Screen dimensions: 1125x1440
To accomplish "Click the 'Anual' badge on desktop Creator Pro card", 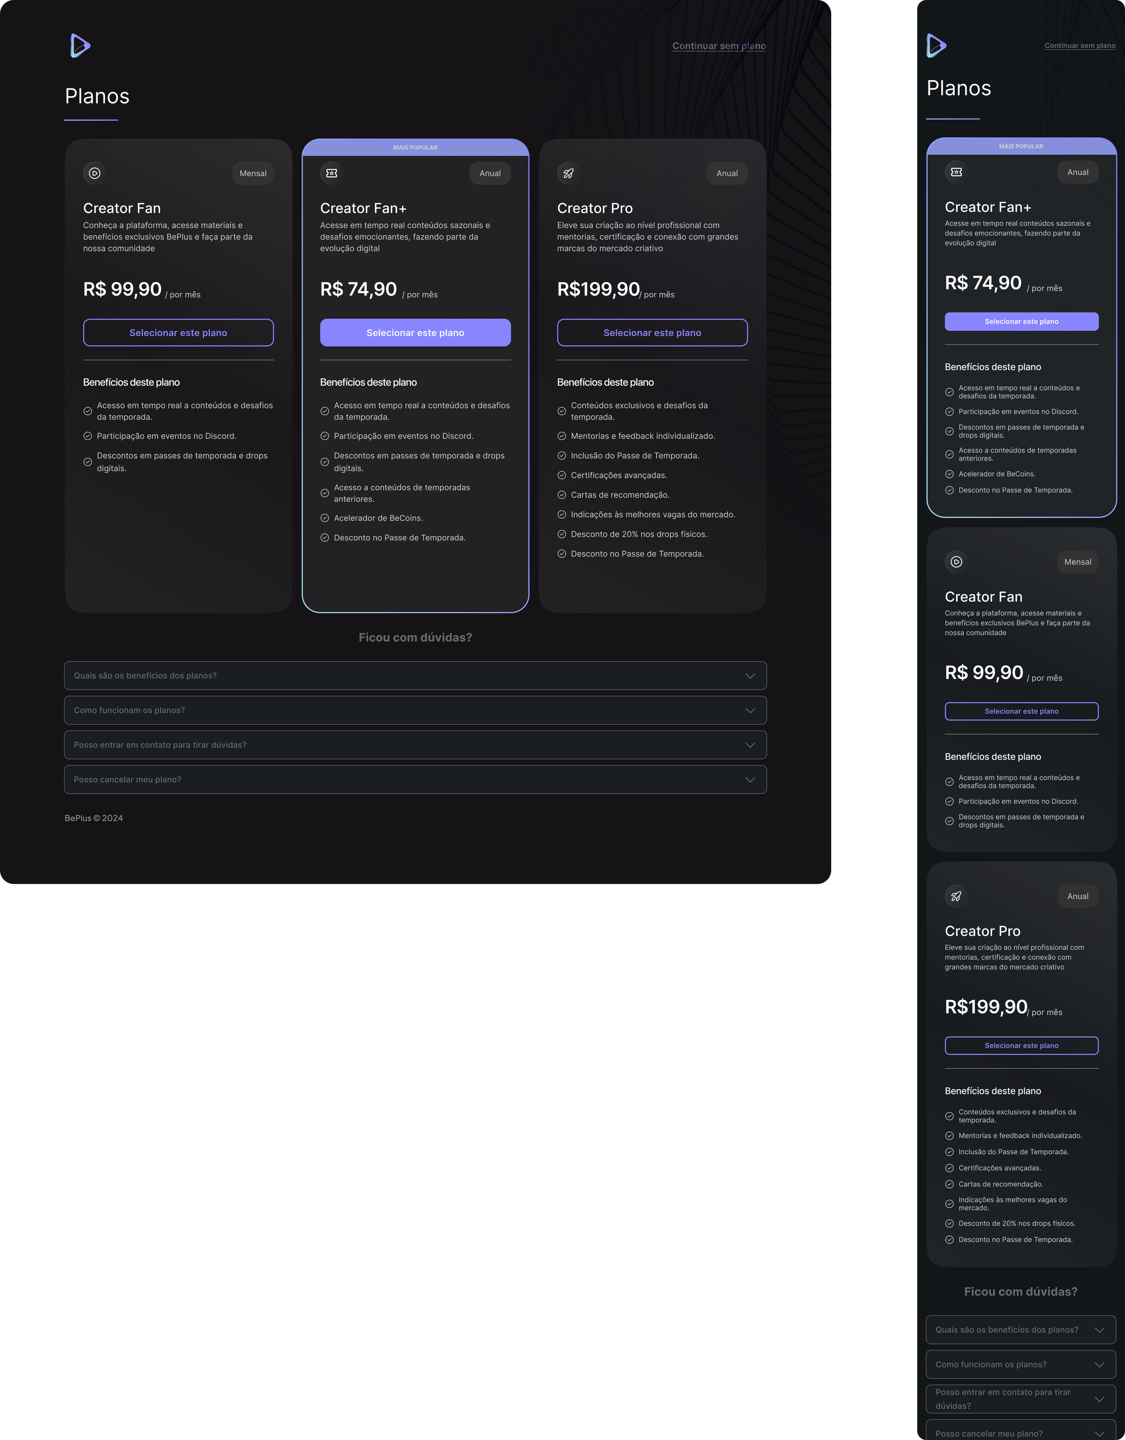I will (727, 173).
